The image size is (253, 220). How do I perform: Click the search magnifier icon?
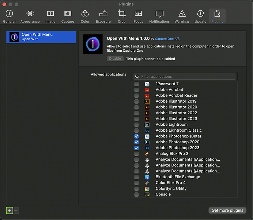(x=137, y=77)
